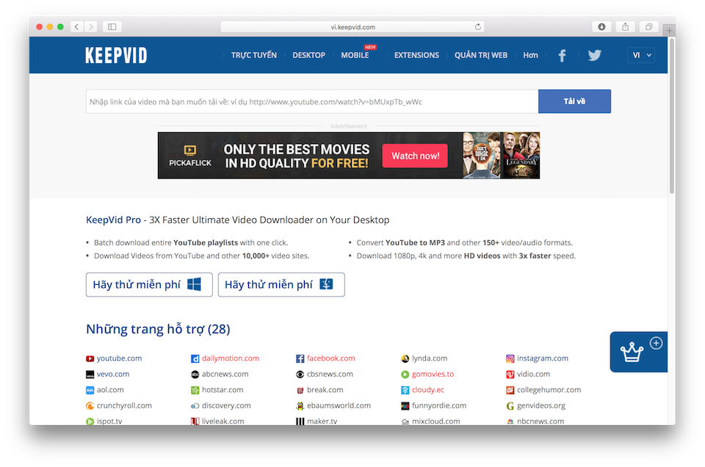Open the vevo.com link
Viewport: 705px width, 467px height.
pyautogui.click(x=113, y=374)
